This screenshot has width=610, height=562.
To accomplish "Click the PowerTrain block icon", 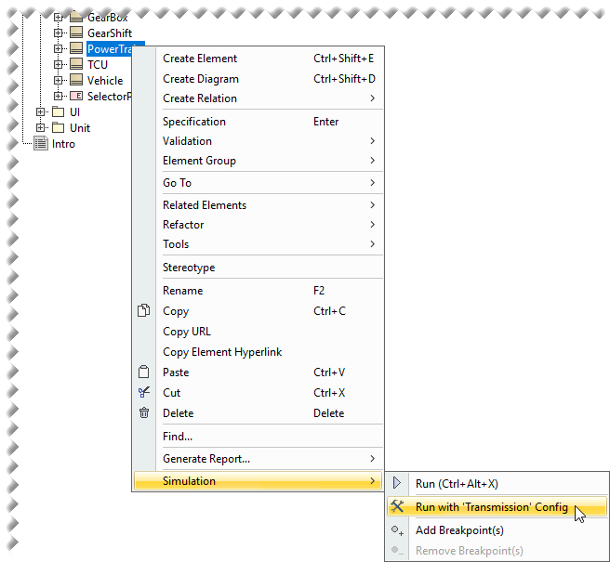I will point(76,48).
